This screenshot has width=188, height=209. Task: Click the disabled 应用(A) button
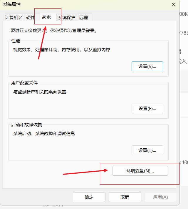click(160, 197)
